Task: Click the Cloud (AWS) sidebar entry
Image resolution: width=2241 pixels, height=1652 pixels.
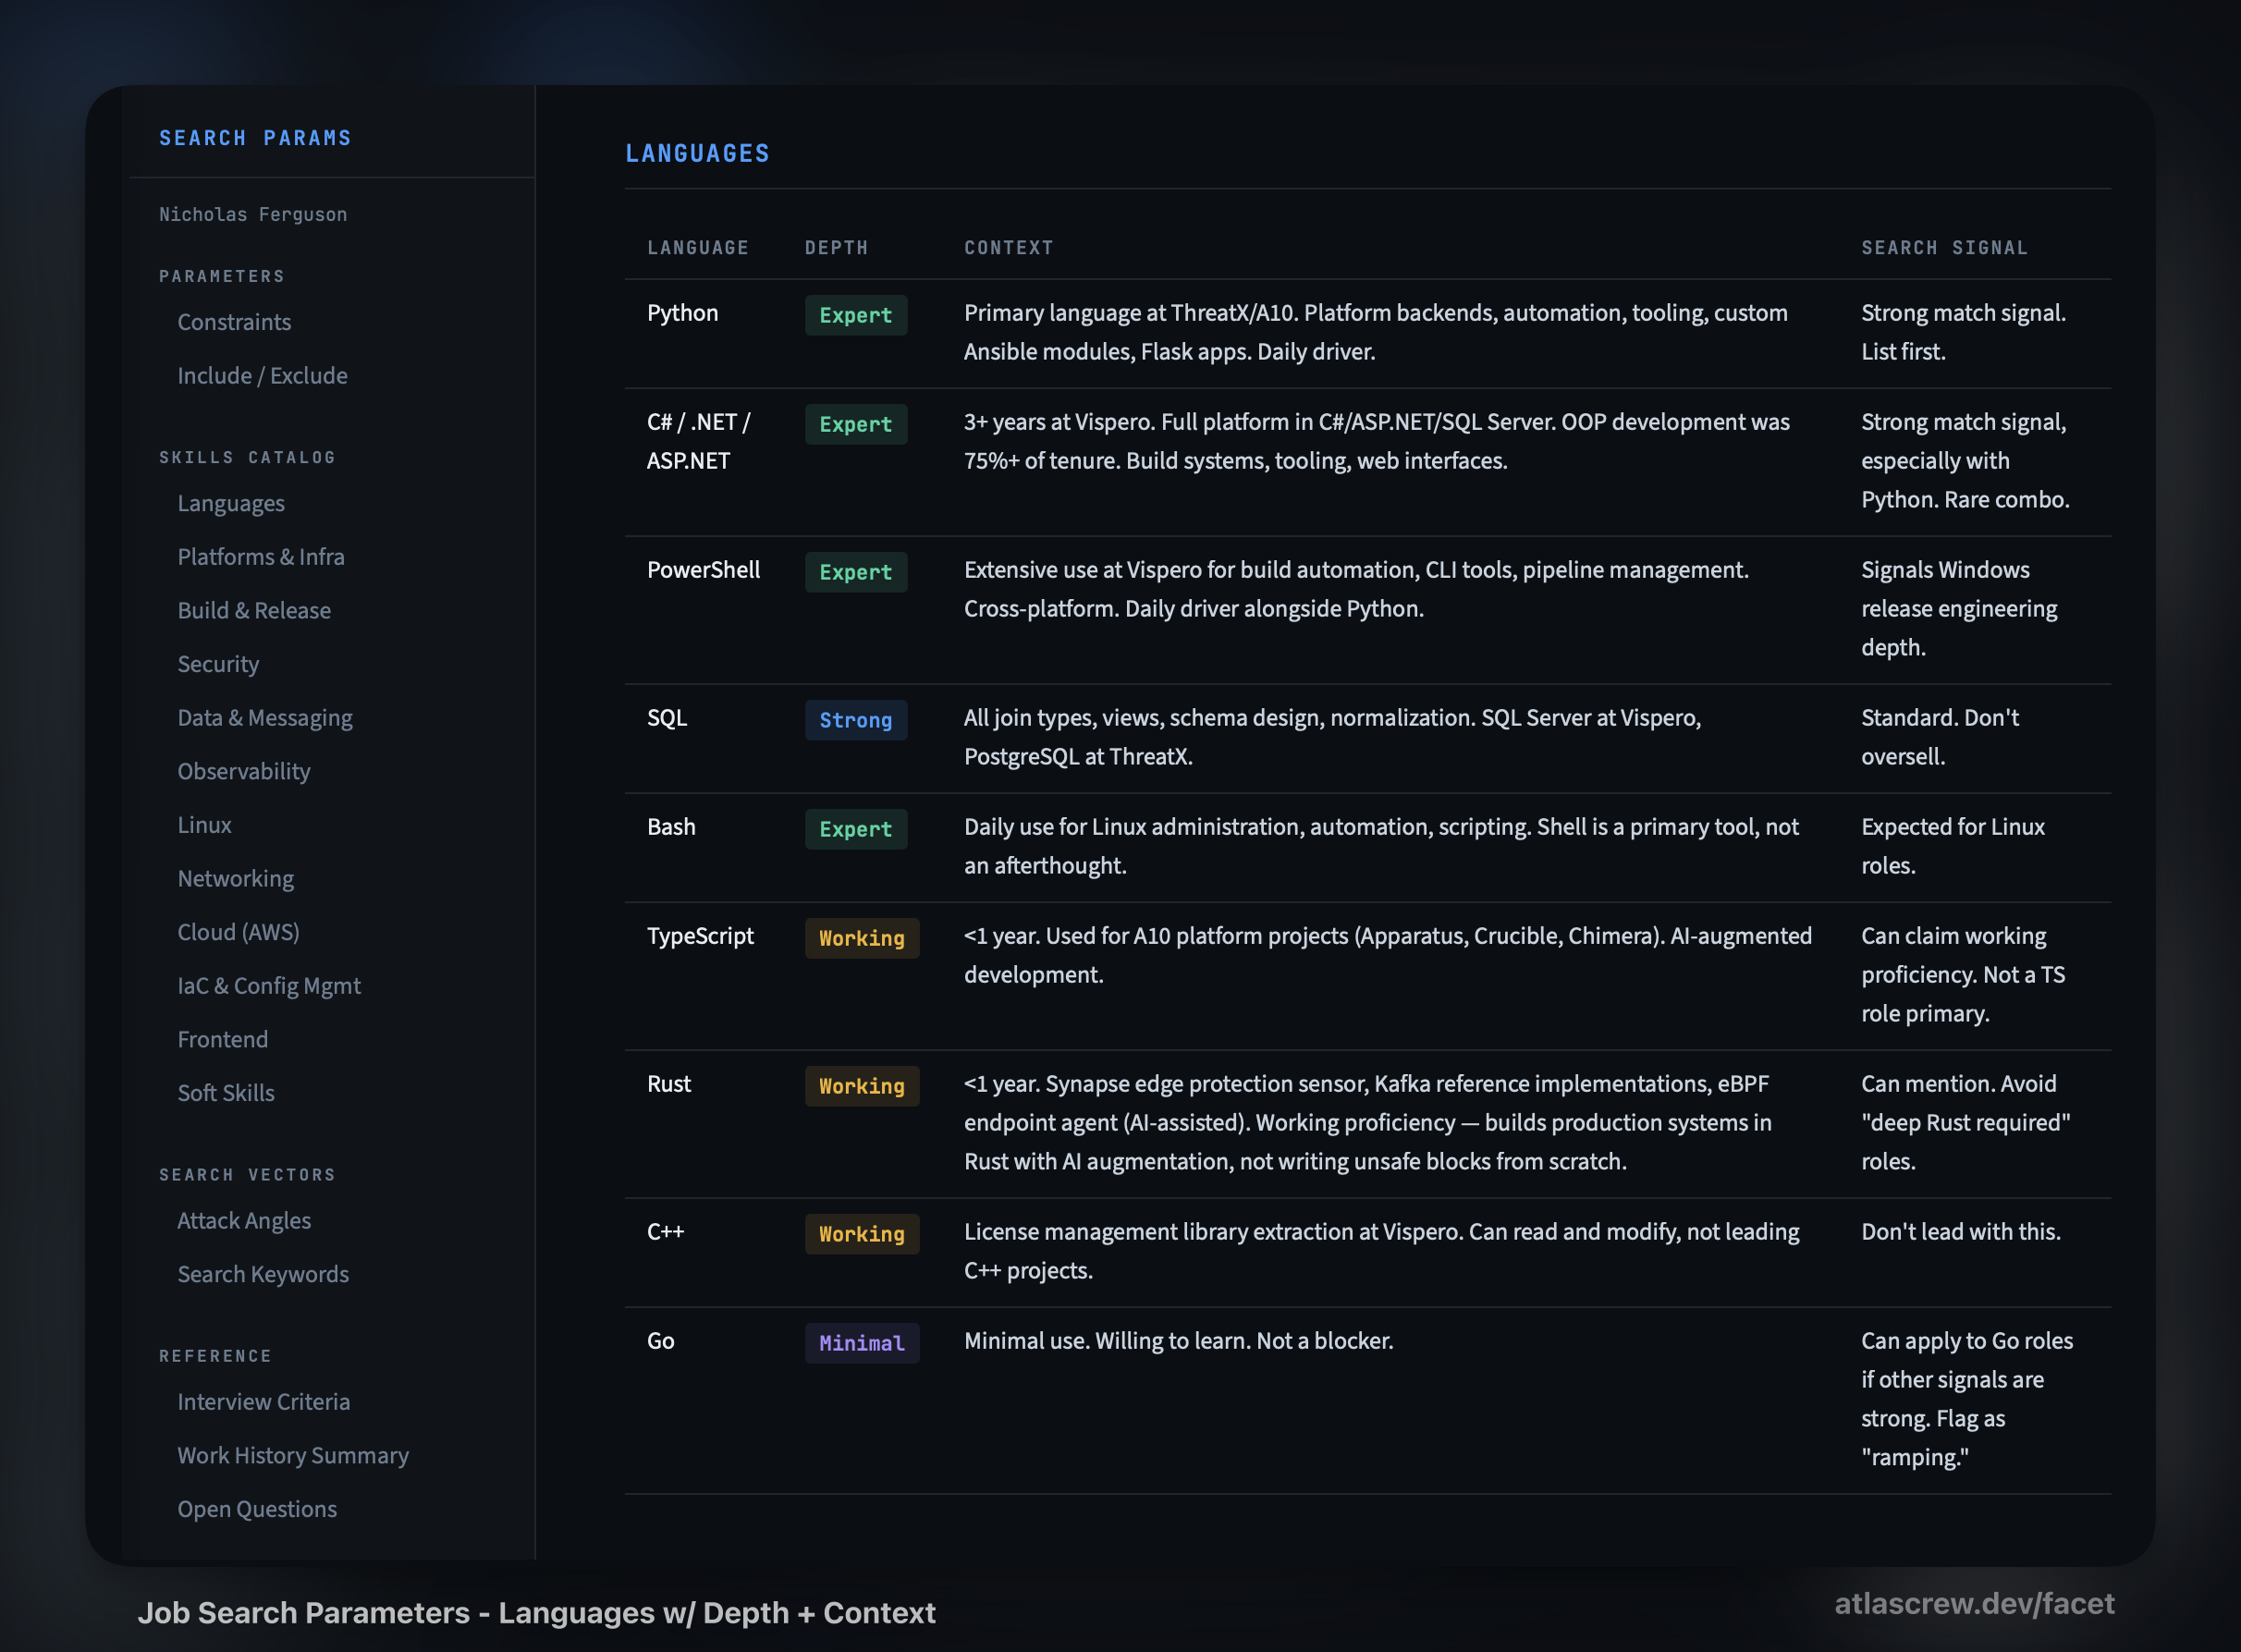Action: 238,932
